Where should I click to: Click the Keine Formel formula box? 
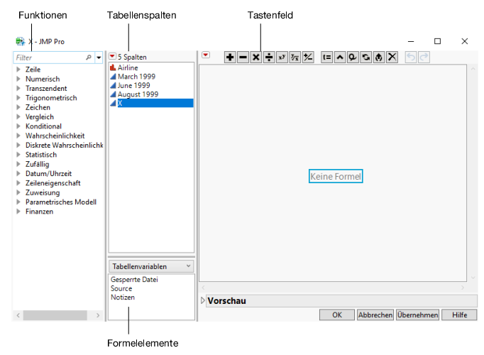click(336, 176)
